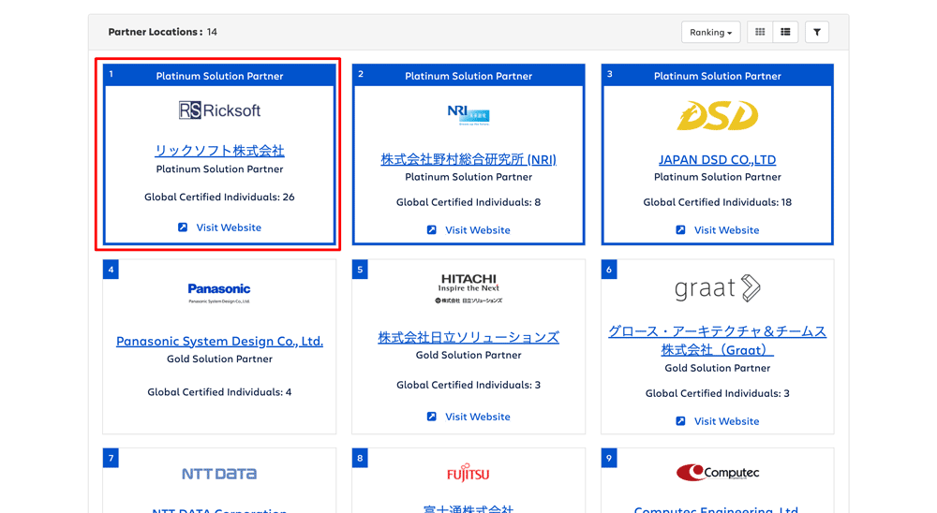Click 'Global Certified Individuals: 8' text

(468, 202)
